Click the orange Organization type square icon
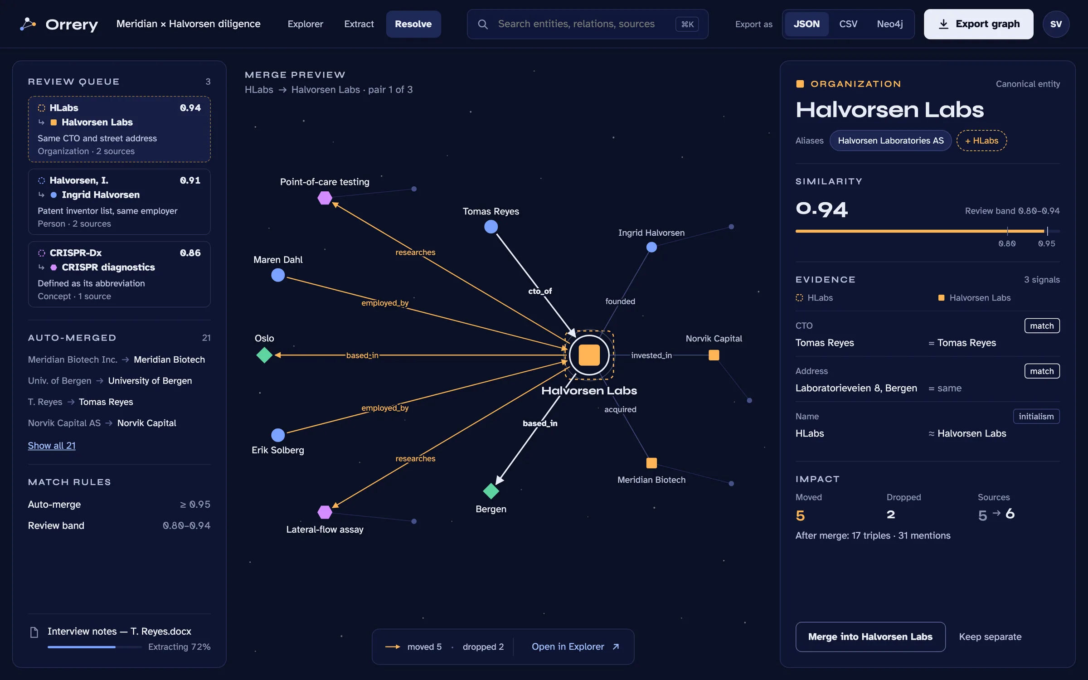The width and height of the screenshot is (1088, 680). 800,84
